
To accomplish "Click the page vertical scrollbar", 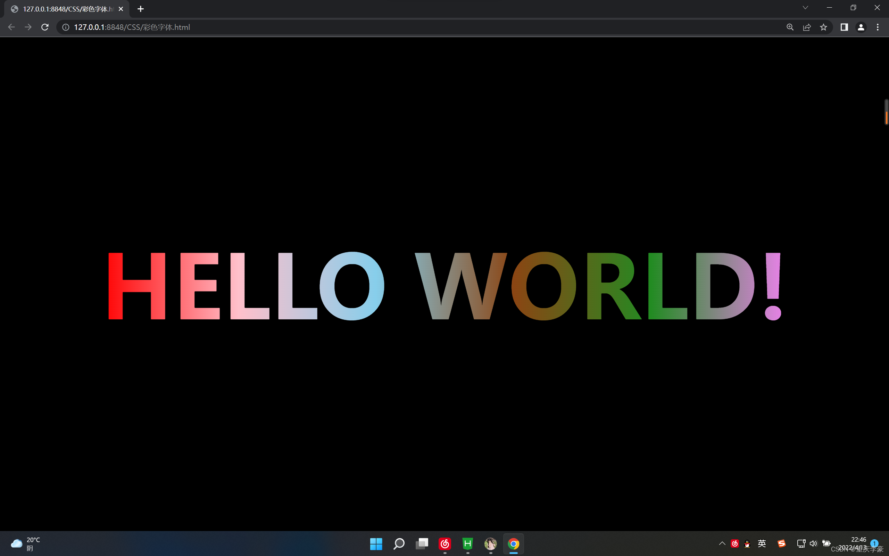I will (x=886, y=112).
